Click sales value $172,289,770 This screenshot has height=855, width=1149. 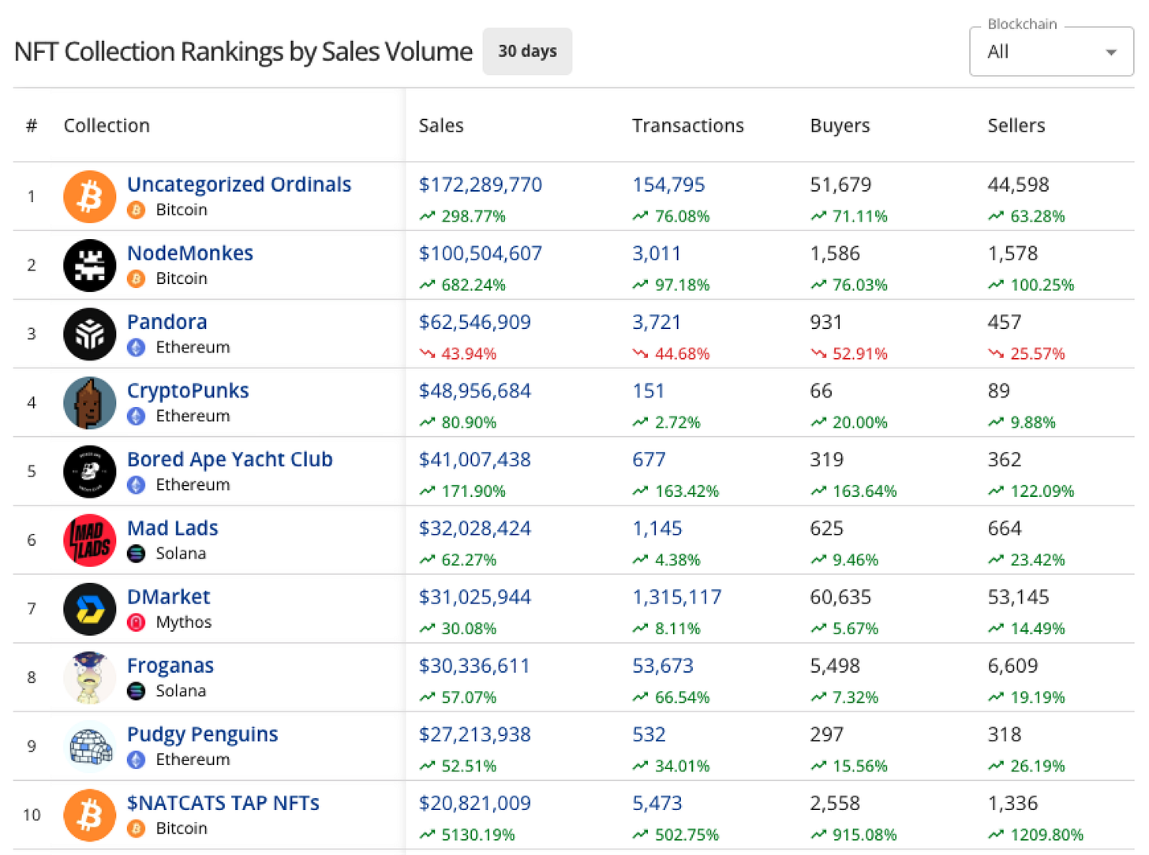481,185
